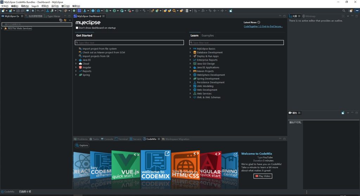
Task: Open the Servers tab
Action: [137, 139]
